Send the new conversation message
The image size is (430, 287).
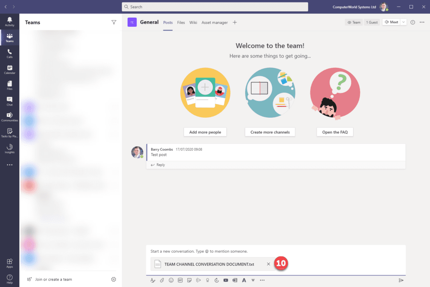tap(401, 280)
